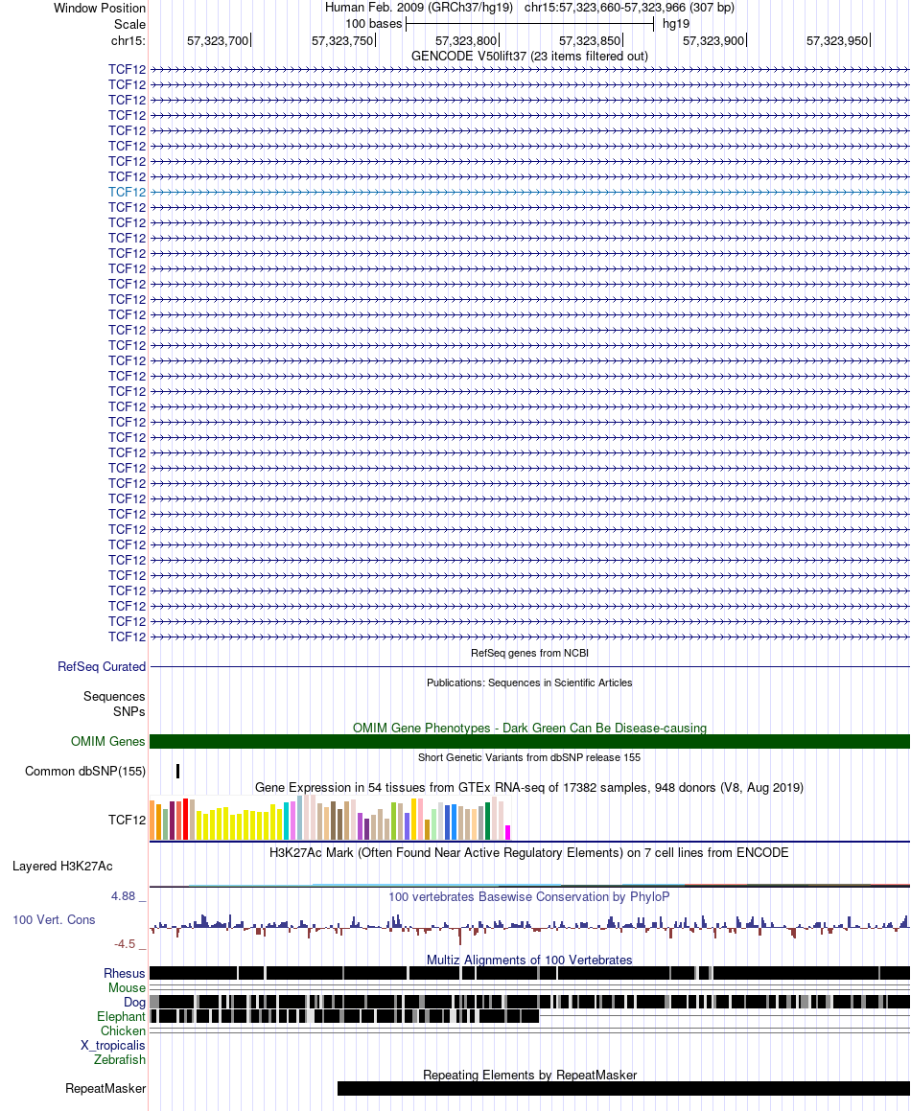
Task: Click the RepeatMasker track label
Action: [x=105, y=1088]
